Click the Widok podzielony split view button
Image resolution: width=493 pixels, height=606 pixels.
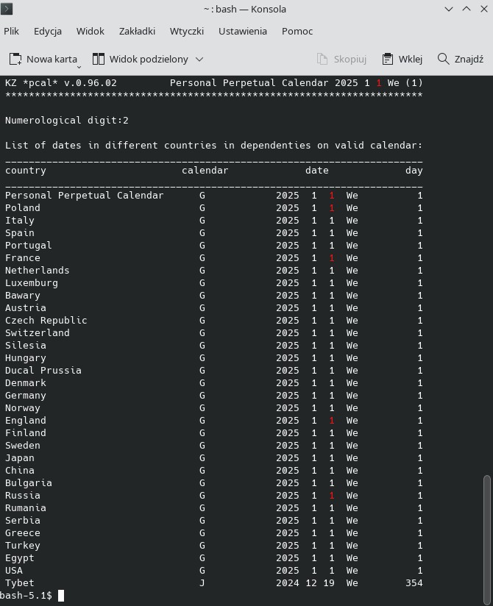pyautogui.click(x=141, y=59)
